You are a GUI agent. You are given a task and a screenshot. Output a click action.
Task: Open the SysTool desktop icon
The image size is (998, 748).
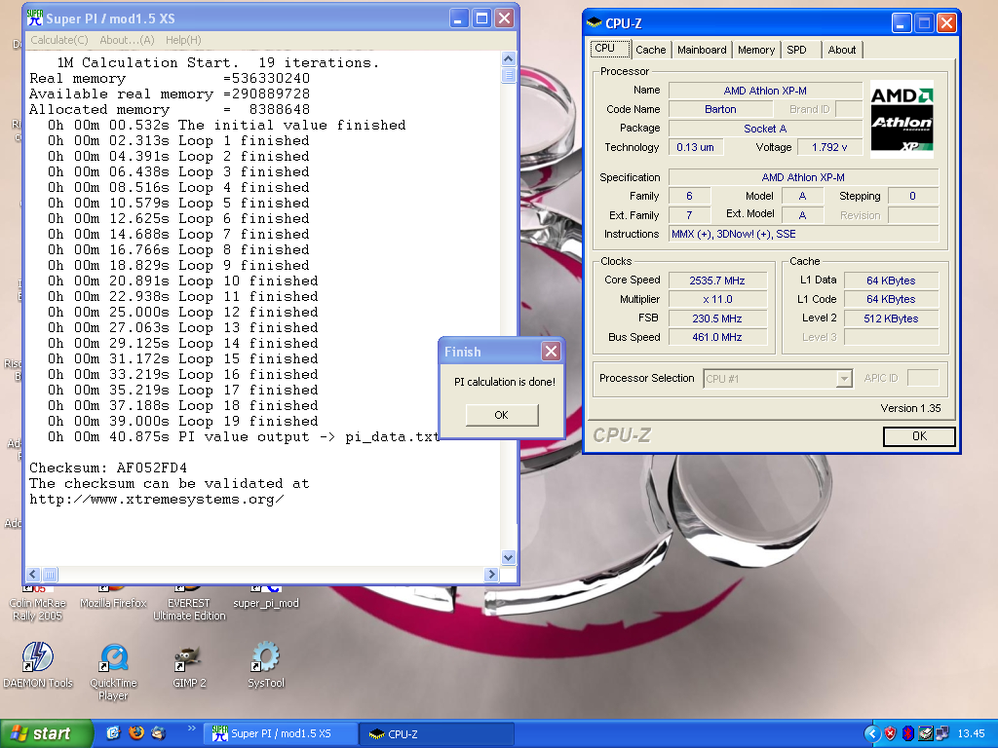click(265, 664)
